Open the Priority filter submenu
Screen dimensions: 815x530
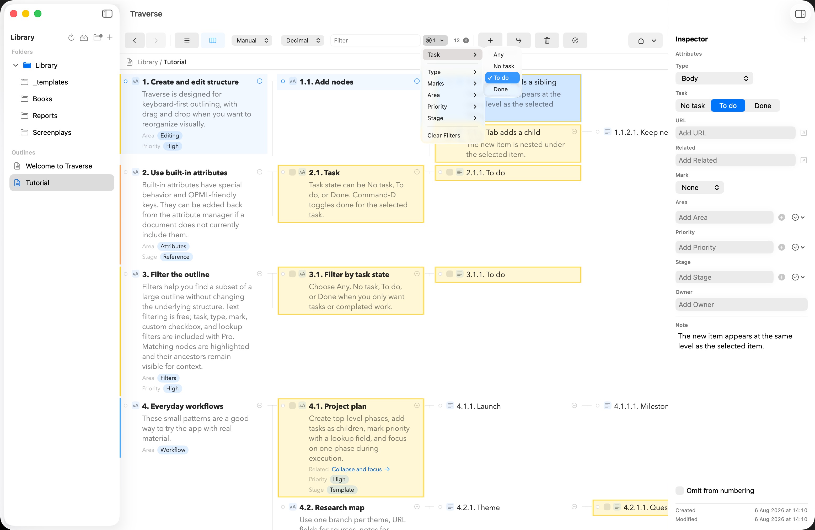[x=452, y=107]
